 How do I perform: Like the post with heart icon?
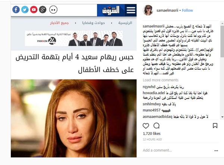(146, 126)
